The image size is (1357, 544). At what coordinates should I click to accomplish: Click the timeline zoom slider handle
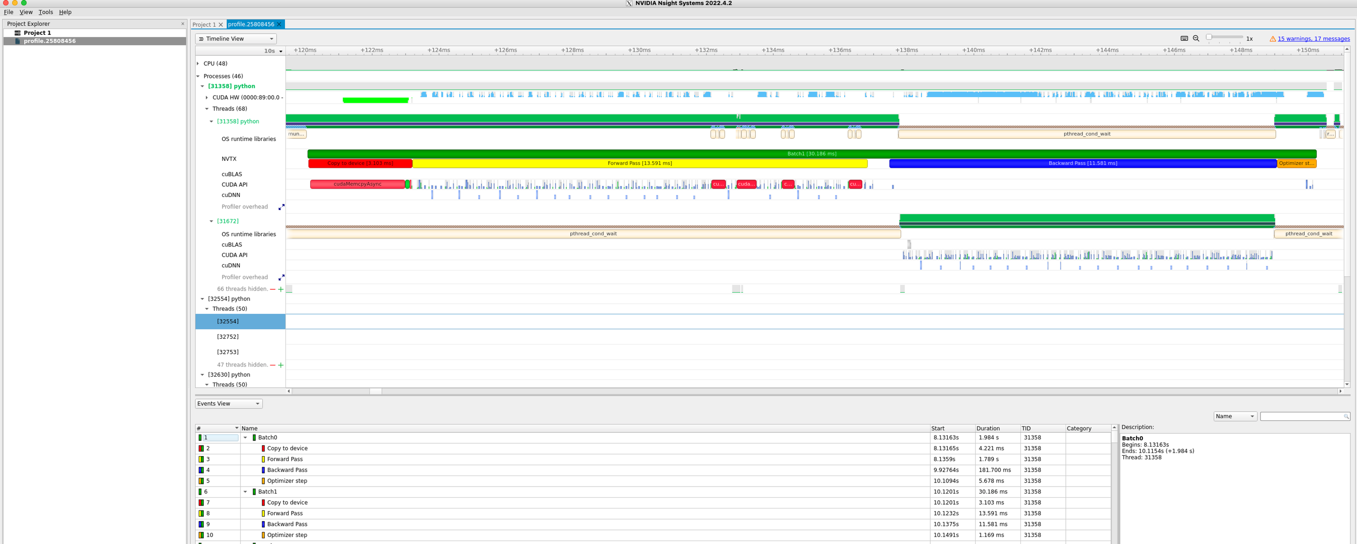click(1209, 38)
